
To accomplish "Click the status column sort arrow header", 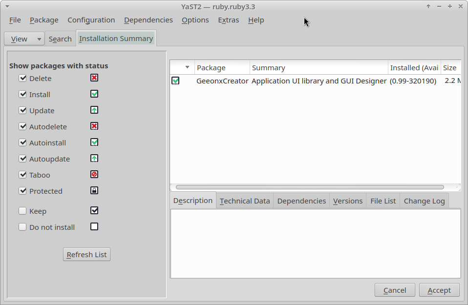I will click(x=187, y=68).
